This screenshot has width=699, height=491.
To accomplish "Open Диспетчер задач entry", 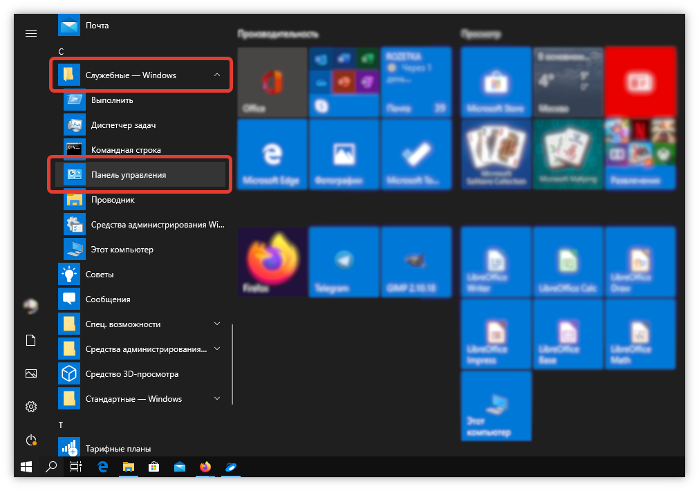I will (x=123, y=125).
